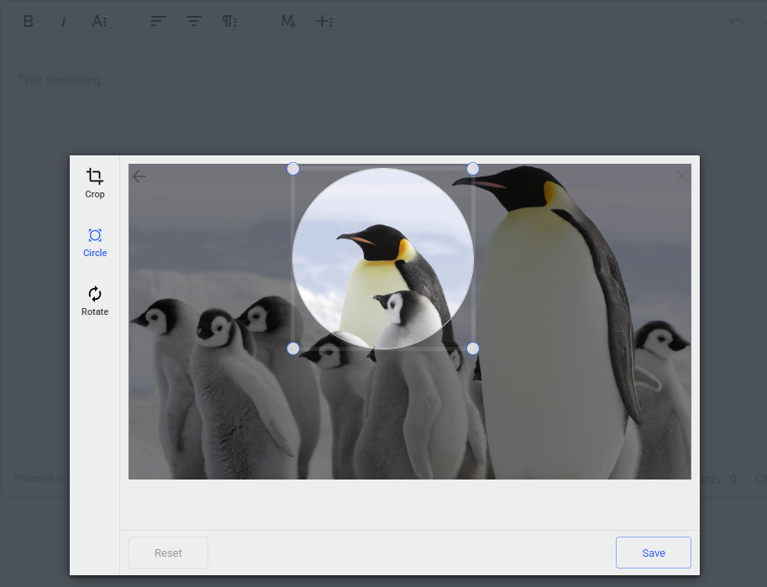Screen dimensions: 767x587
Task: Open more paragraph options menu
Action: click(x=229, y=22)
